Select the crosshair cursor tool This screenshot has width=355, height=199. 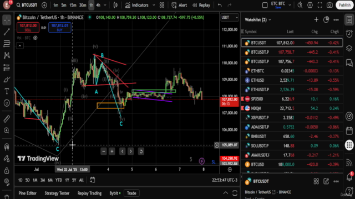7,20
